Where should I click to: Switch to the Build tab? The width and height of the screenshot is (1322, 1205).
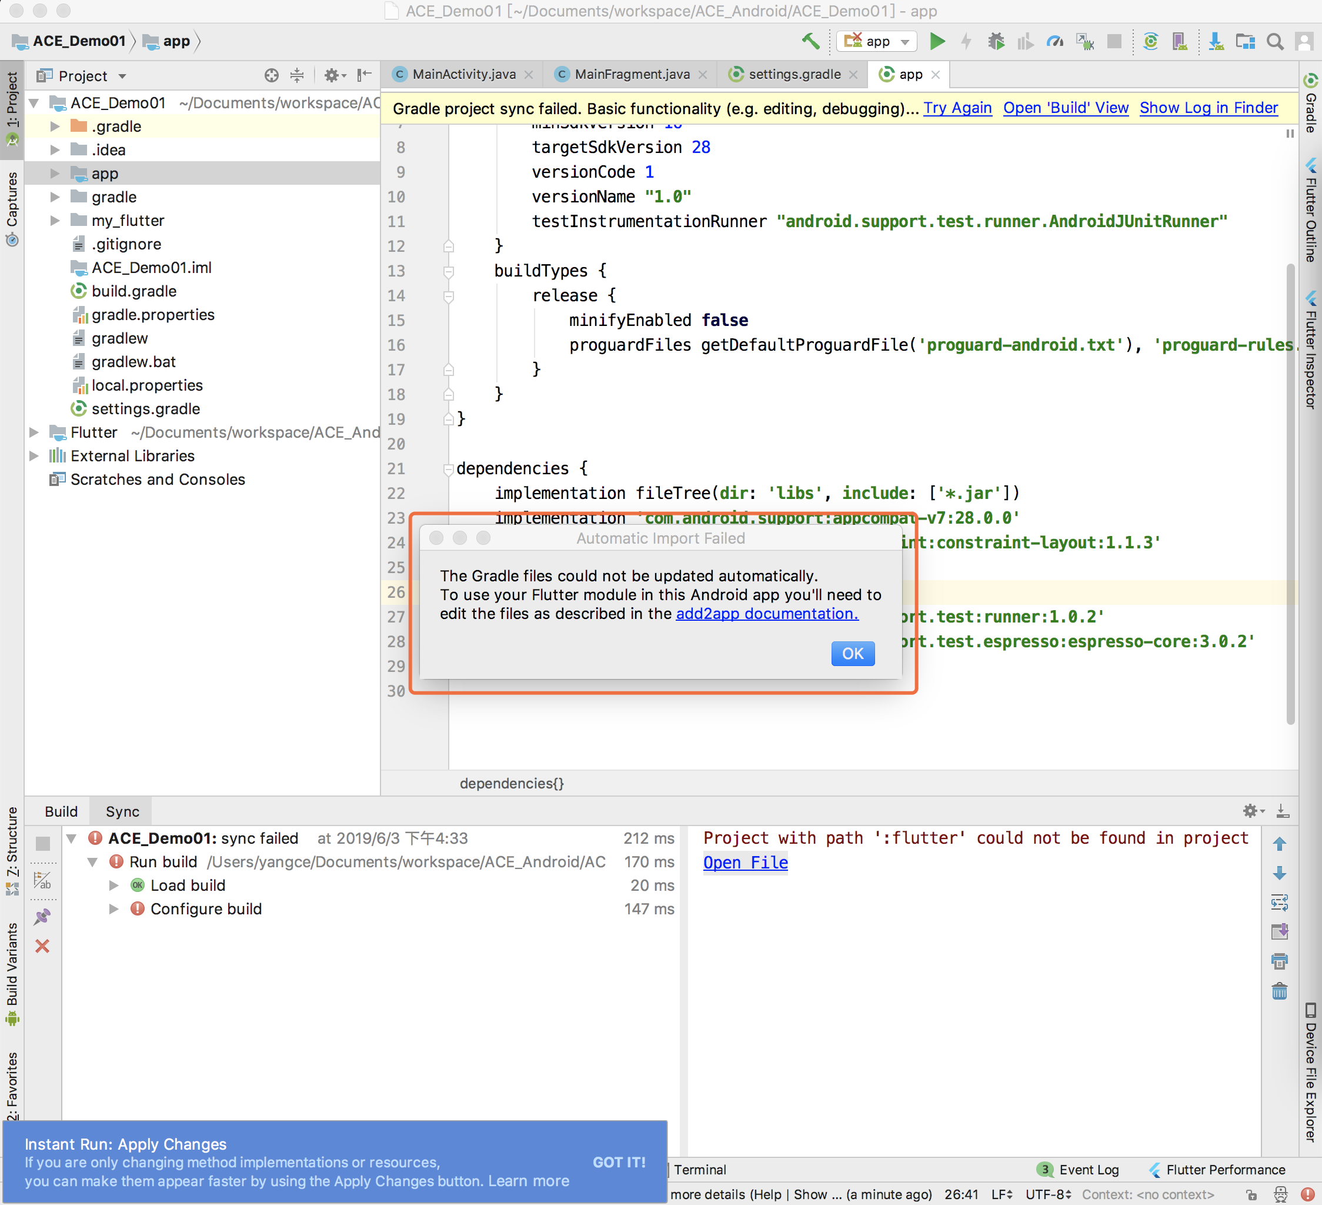(x=61, y=811)
